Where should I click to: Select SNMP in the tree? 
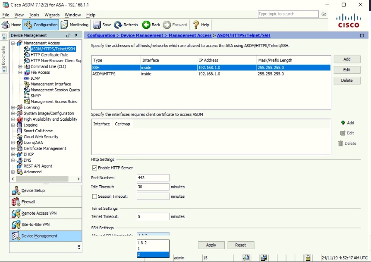(35, 96)
